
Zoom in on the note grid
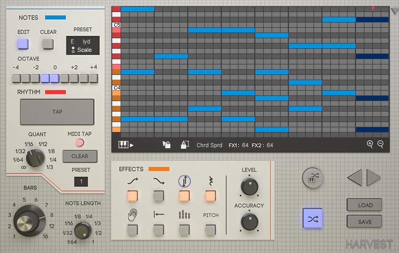pos(370,144)
